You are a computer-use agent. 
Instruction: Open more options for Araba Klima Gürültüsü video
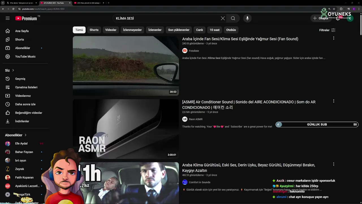(333, 164)
